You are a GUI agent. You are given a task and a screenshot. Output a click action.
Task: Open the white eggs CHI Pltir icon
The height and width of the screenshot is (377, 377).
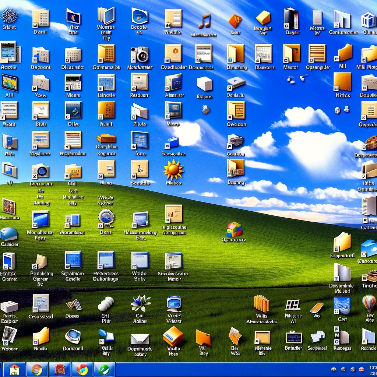106,304
